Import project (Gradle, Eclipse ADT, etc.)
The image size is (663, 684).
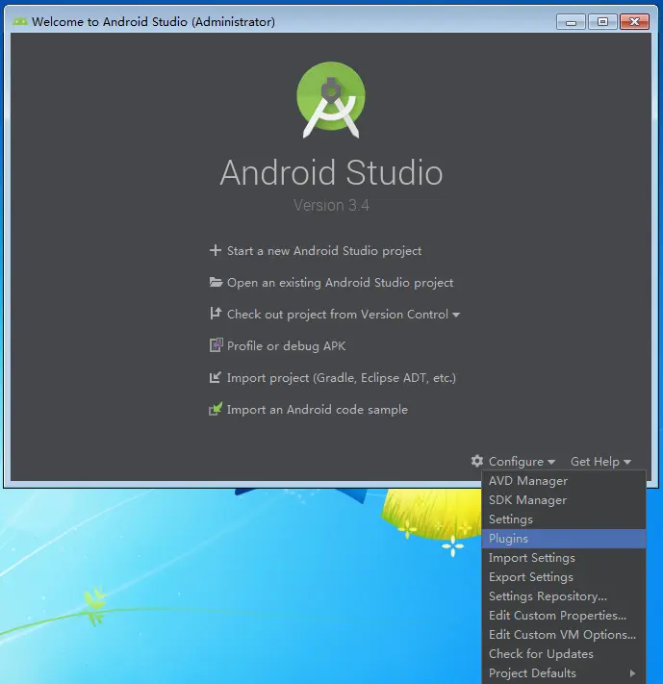pos(342,378)
